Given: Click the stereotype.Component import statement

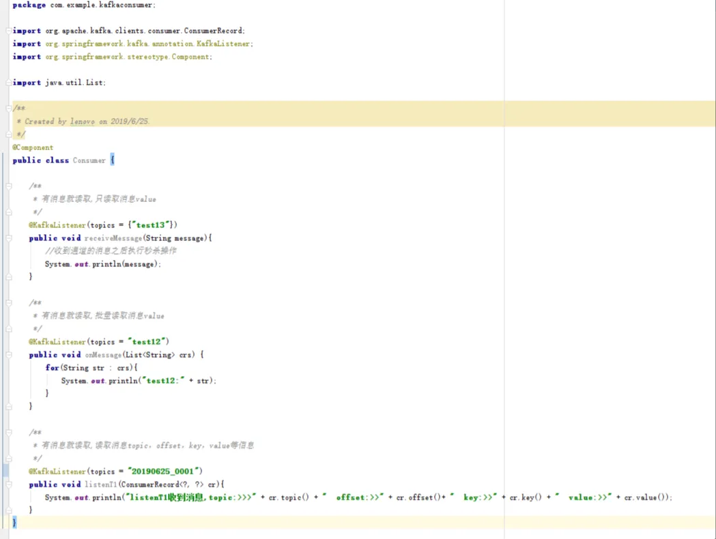Looking at the screenshot, I should 113,57.
